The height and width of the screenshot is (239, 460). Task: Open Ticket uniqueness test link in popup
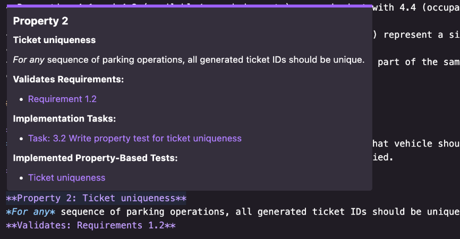tap(66, 177)
